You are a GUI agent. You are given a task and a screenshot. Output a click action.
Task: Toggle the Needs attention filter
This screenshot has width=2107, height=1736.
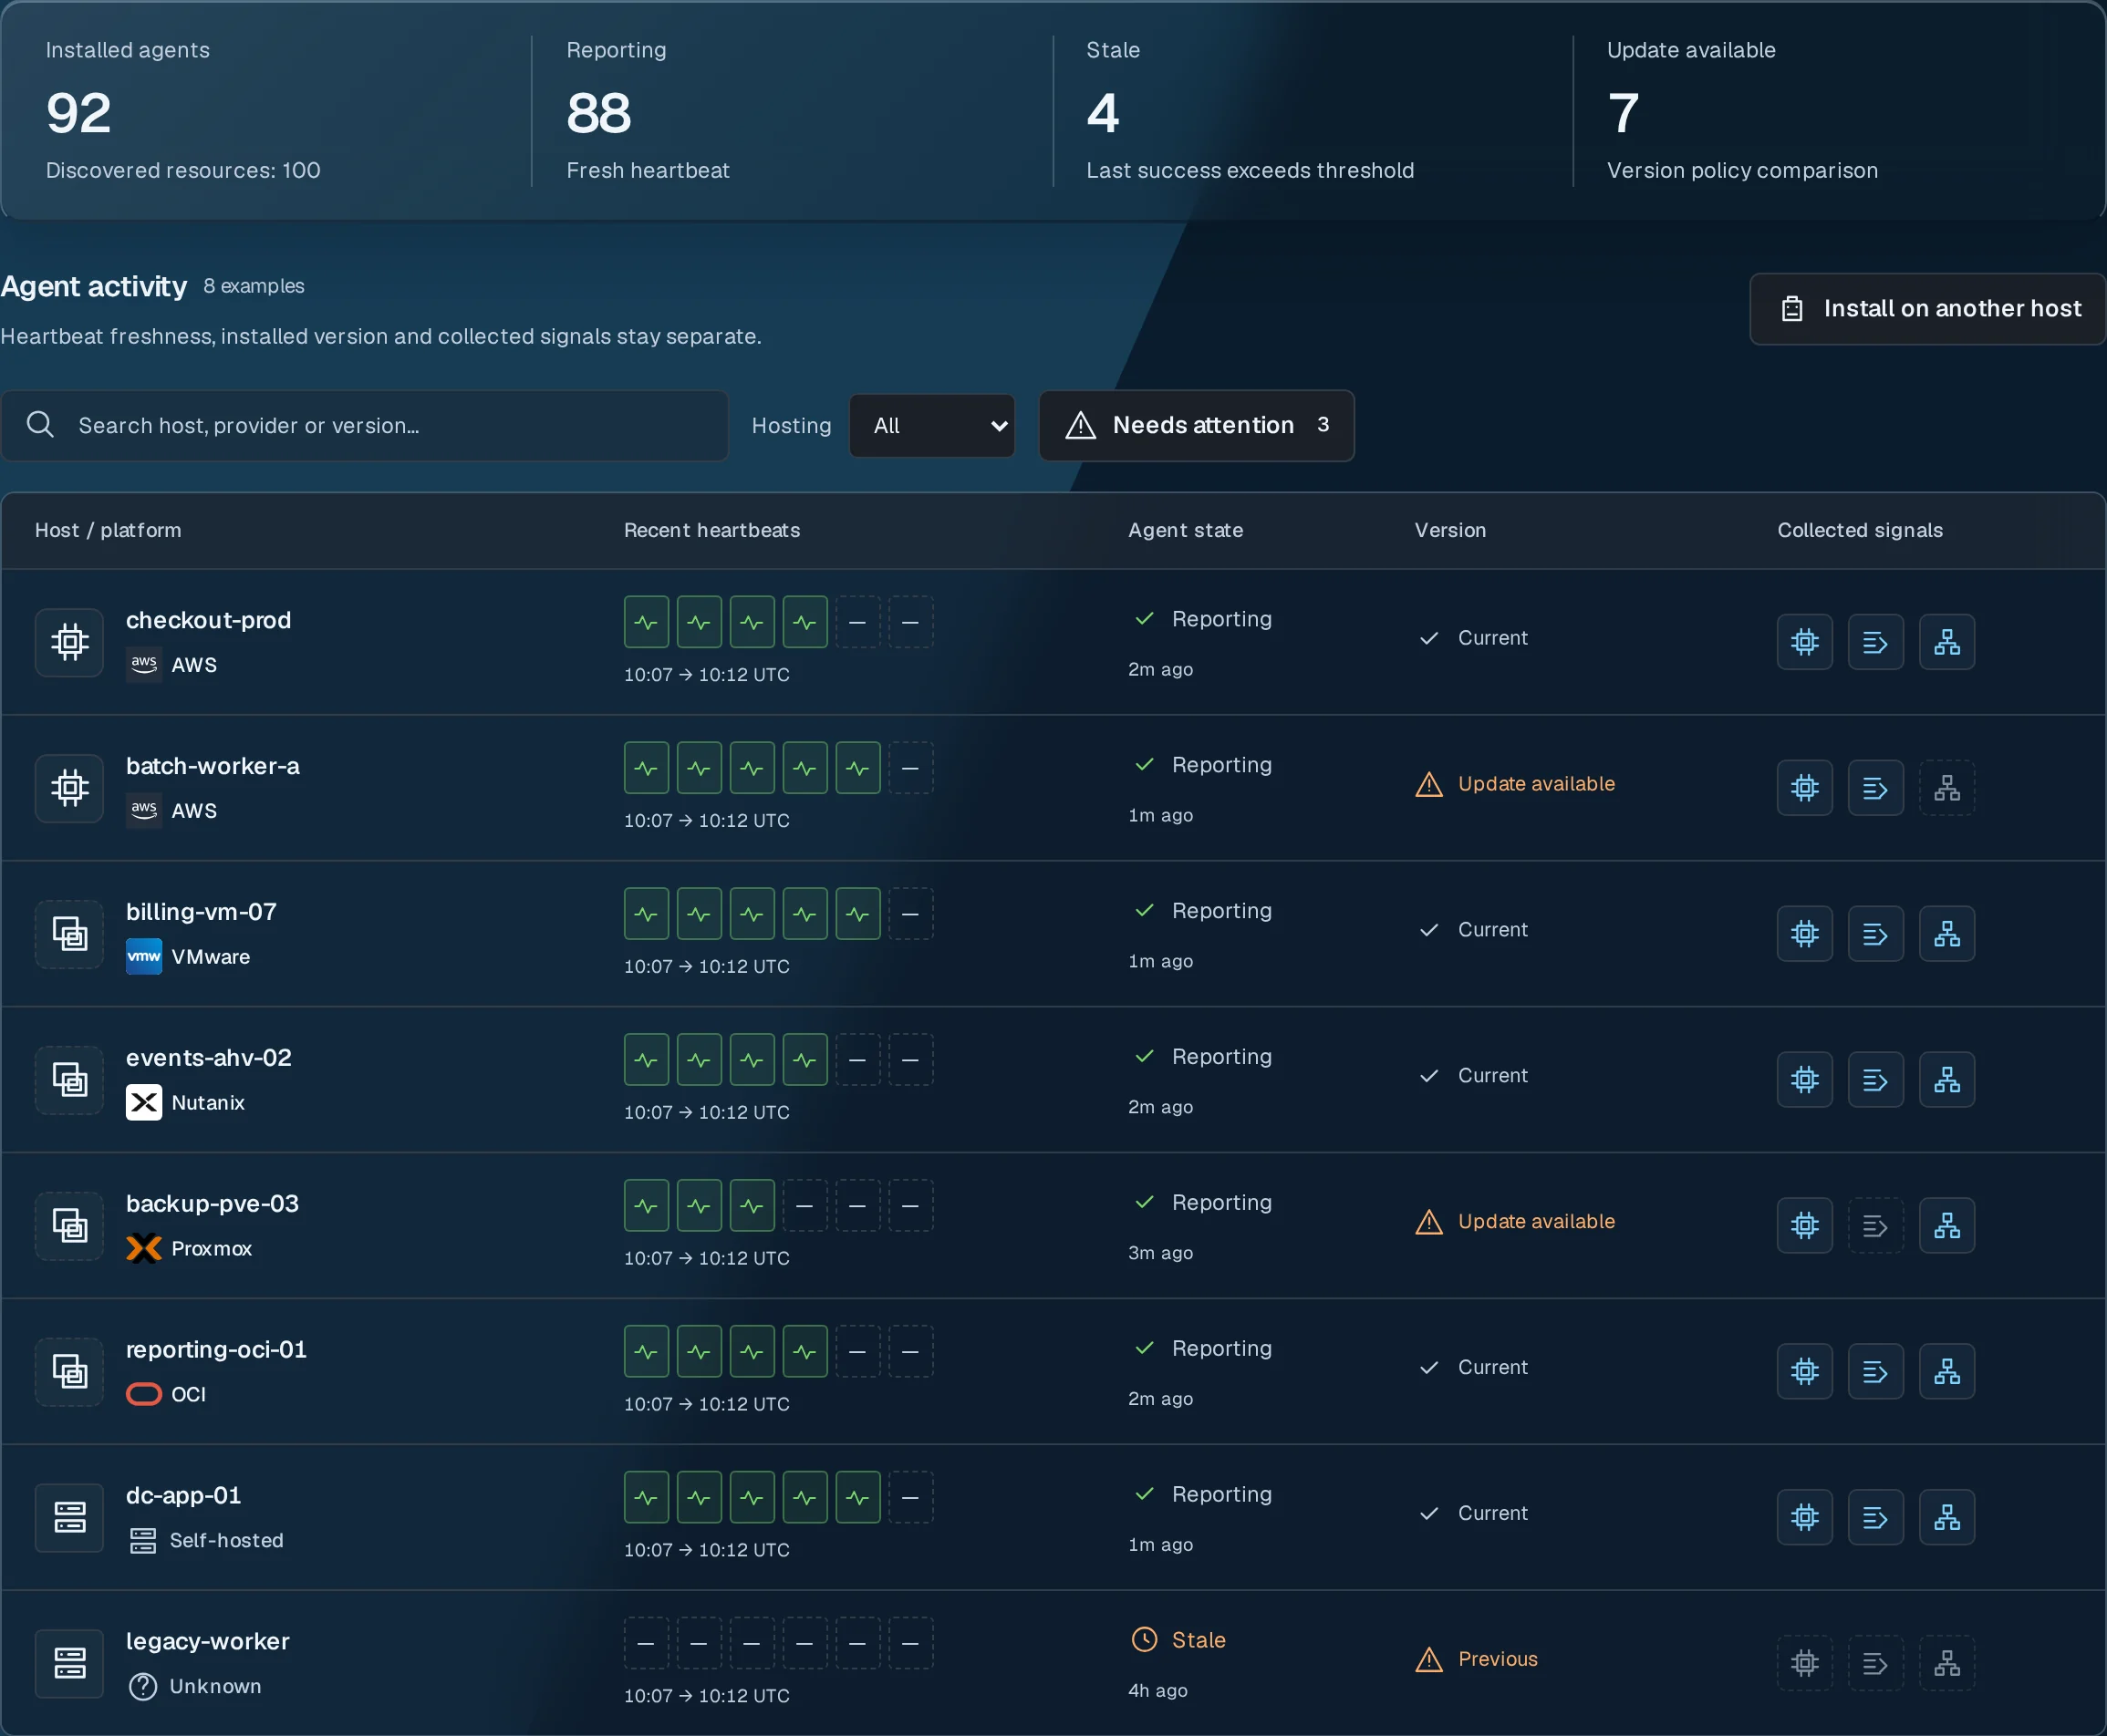click(x=1197, y=426)
